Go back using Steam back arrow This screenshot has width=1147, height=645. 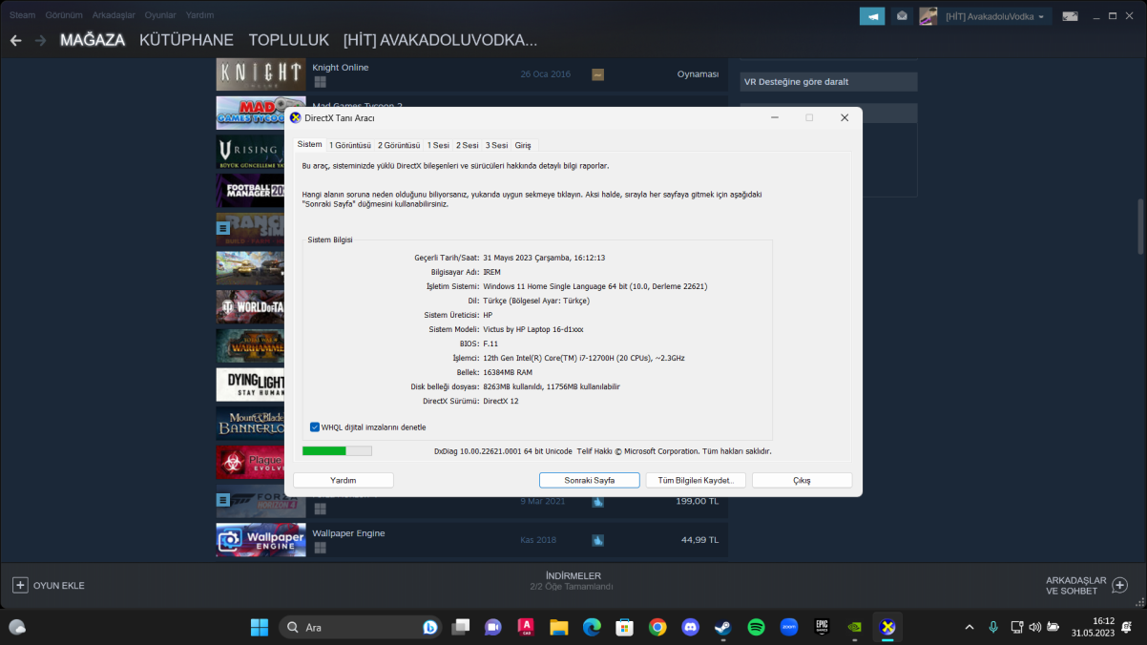(15, 40)
